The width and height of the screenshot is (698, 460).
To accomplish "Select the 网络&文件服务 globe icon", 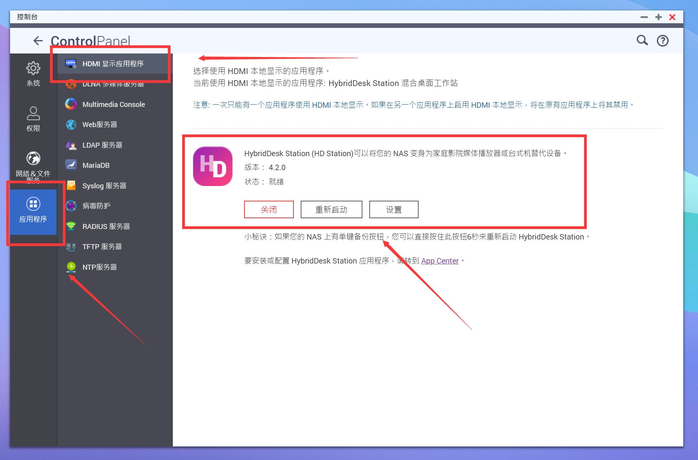I will pos(33,158).
